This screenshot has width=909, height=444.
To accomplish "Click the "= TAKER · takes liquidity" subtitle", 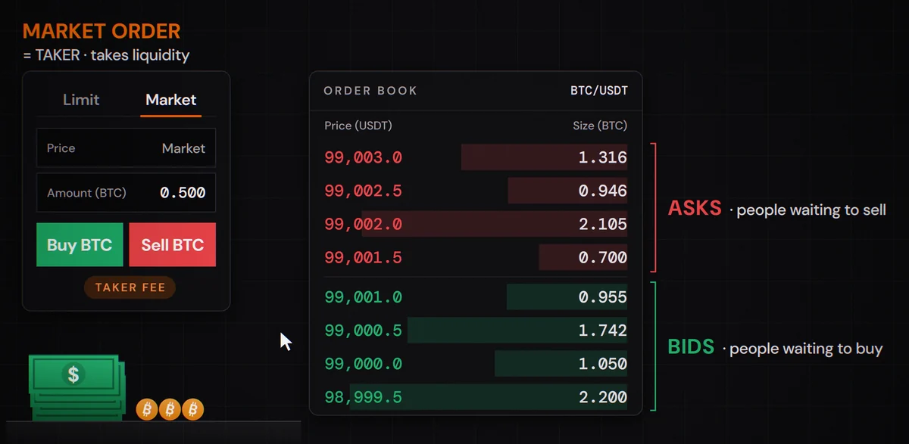I will 106,55.
